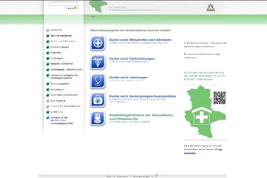This screenshot has height=178, width=267.
Task: Open the stethoscope icon for Leistungen search
Action: tap(98, 81)
